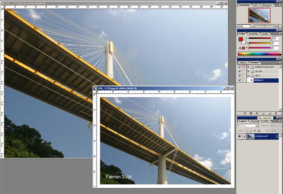This screenshot has width=283, height=194.
Task: Click the zoom in icon in Navigator
Action: click(x=276, y=26)
